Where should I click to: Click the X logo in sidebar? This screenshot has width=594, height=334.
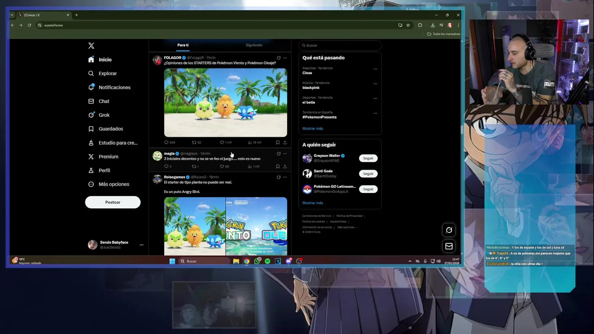91,45
